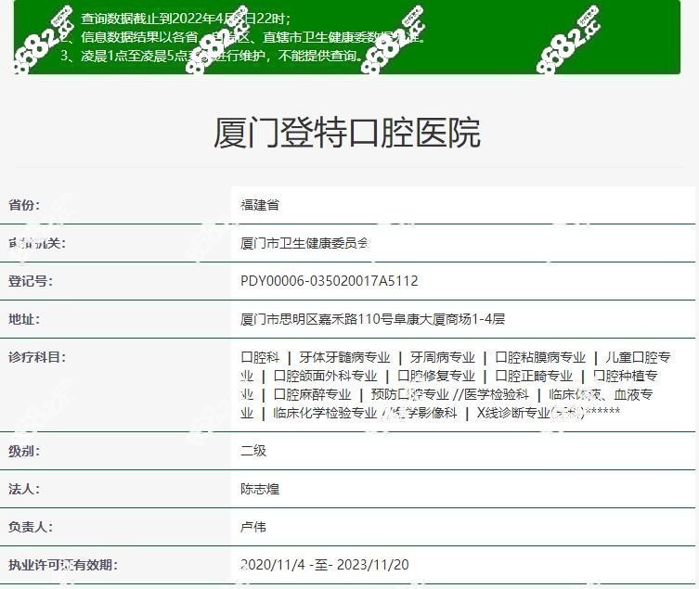
Task: Select the address 厦门市思明区嘉禾路110号阜康大厦商场1-4层
Action: coord(372,319)
